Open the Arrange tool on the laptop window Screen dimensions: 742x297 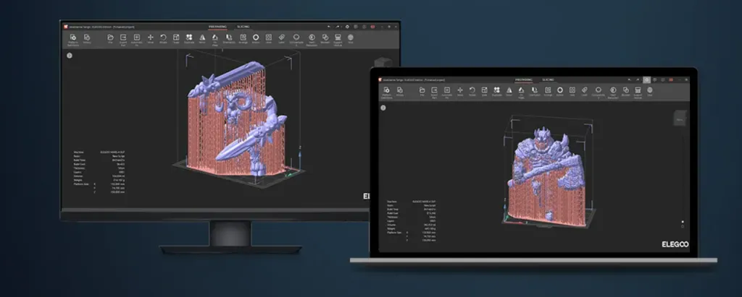point(549,91)
